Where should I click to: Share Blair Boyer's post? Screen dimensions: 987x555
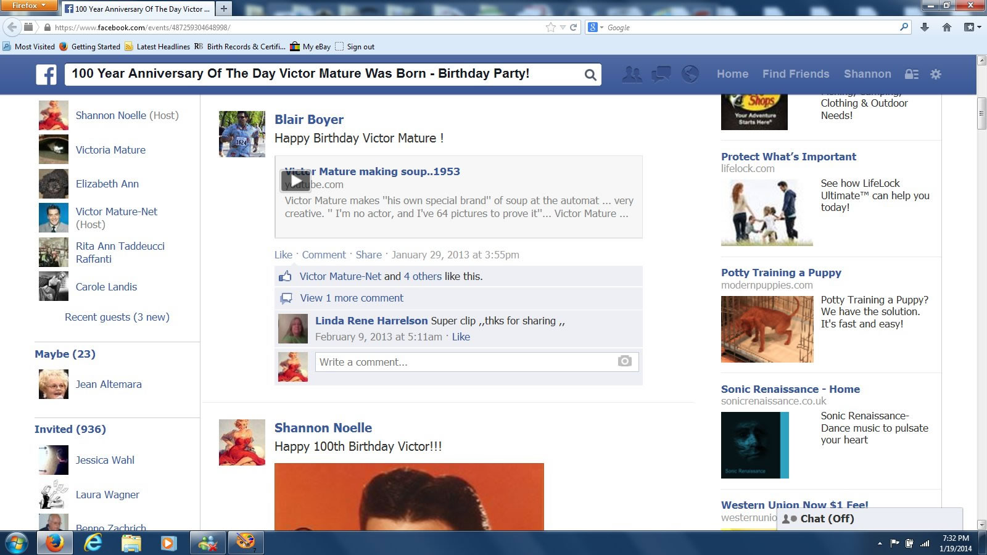pyautogui.click(x=368, y=255)
